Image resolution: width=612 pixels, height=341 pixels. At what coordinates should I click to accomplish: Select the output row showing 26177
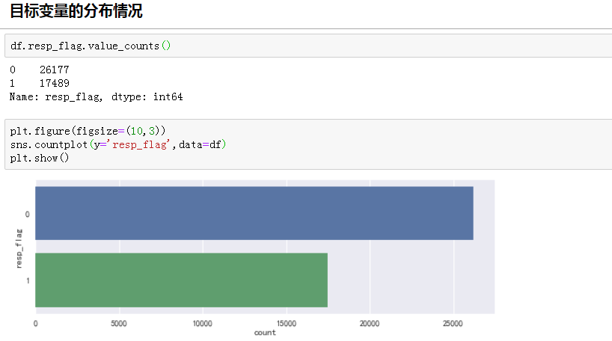coord(40,70)
